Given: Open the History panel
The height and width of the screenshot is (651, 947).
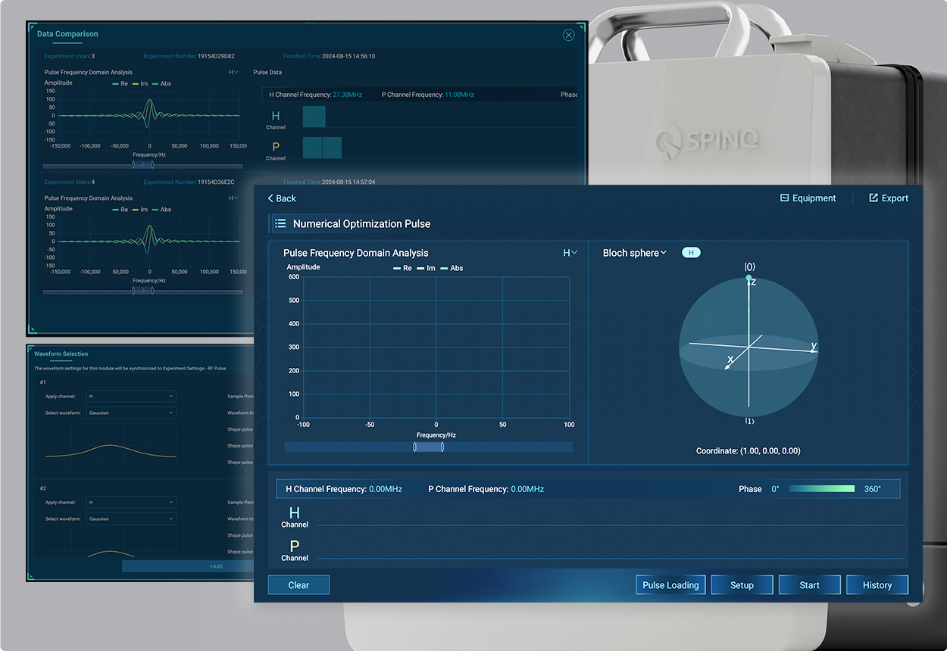Looking at the screenshot, I should pyautogui.click(x=877, y=585).
